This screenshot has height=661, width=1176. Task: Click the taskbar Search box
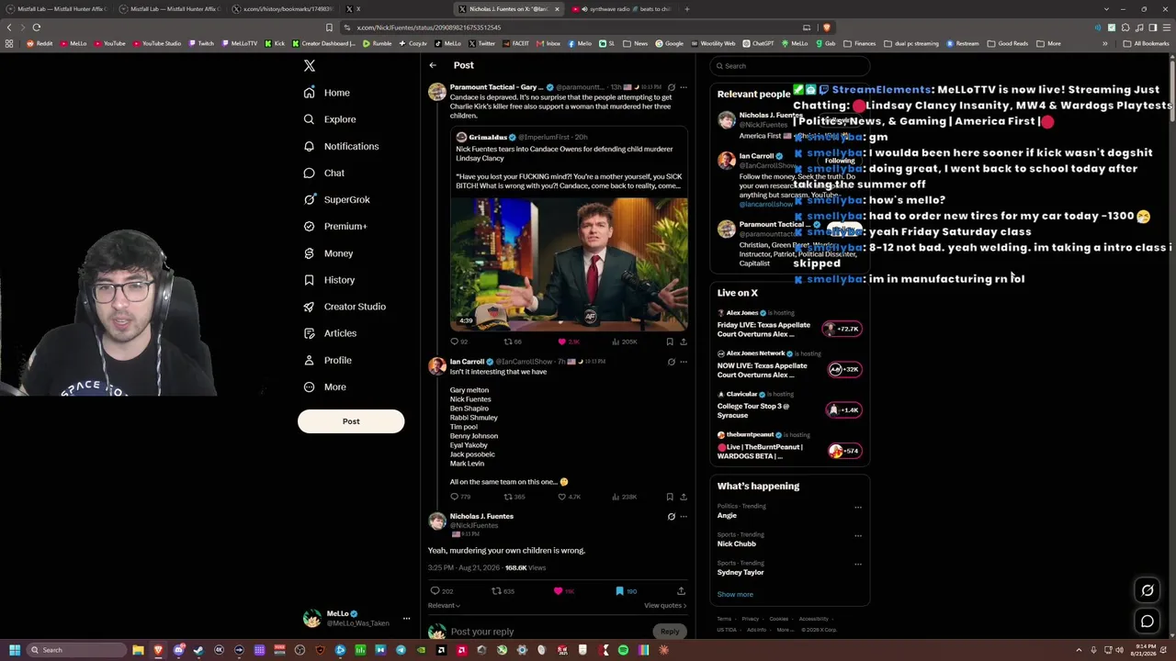(x=77, y=650)
